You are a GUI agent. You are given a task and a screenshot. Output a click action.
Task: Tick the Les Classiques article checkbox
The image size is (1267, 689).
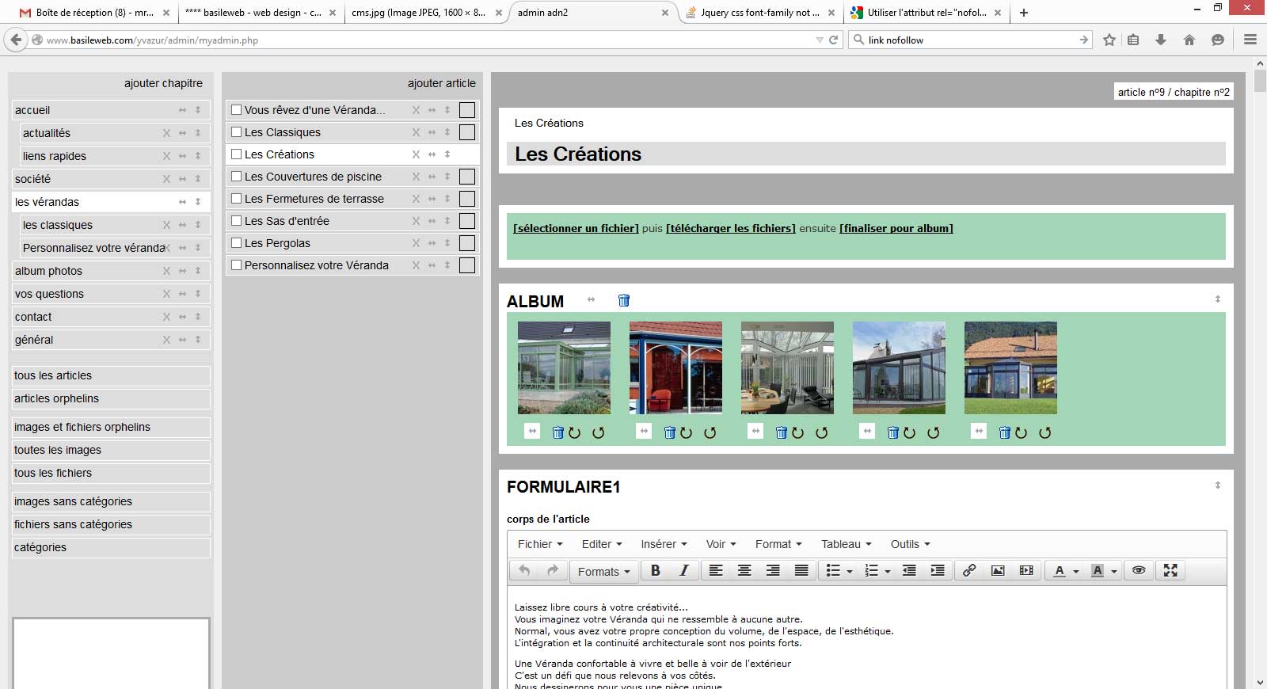pyautogui.click(x=236, y=132)
